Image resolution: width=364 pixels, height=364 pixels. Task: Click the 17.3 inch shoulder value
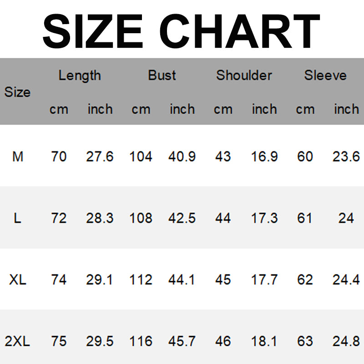[264, 218]
